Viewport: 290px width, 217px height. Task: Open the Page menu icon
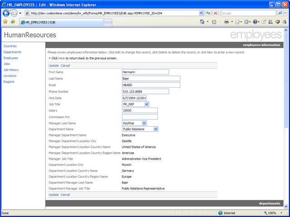[238, 22]
